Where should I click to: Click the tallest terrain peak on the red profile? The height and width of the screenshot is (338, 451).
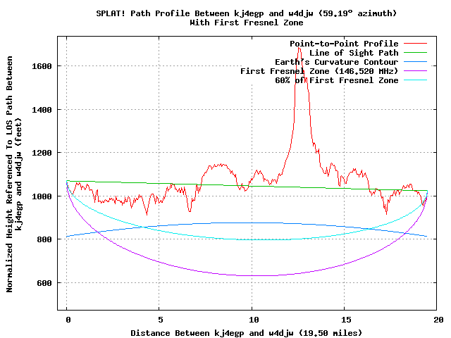click(x=299, y=48)
